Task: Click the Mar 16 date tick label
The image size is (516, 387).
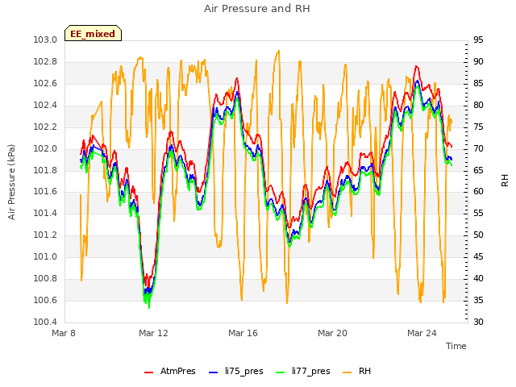Action: tap(243, 333)
